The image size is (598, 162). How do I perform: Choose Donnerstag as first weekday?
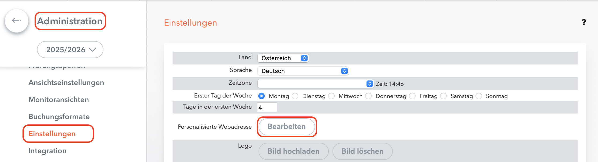pyautogui.click(x=369, y=96)
